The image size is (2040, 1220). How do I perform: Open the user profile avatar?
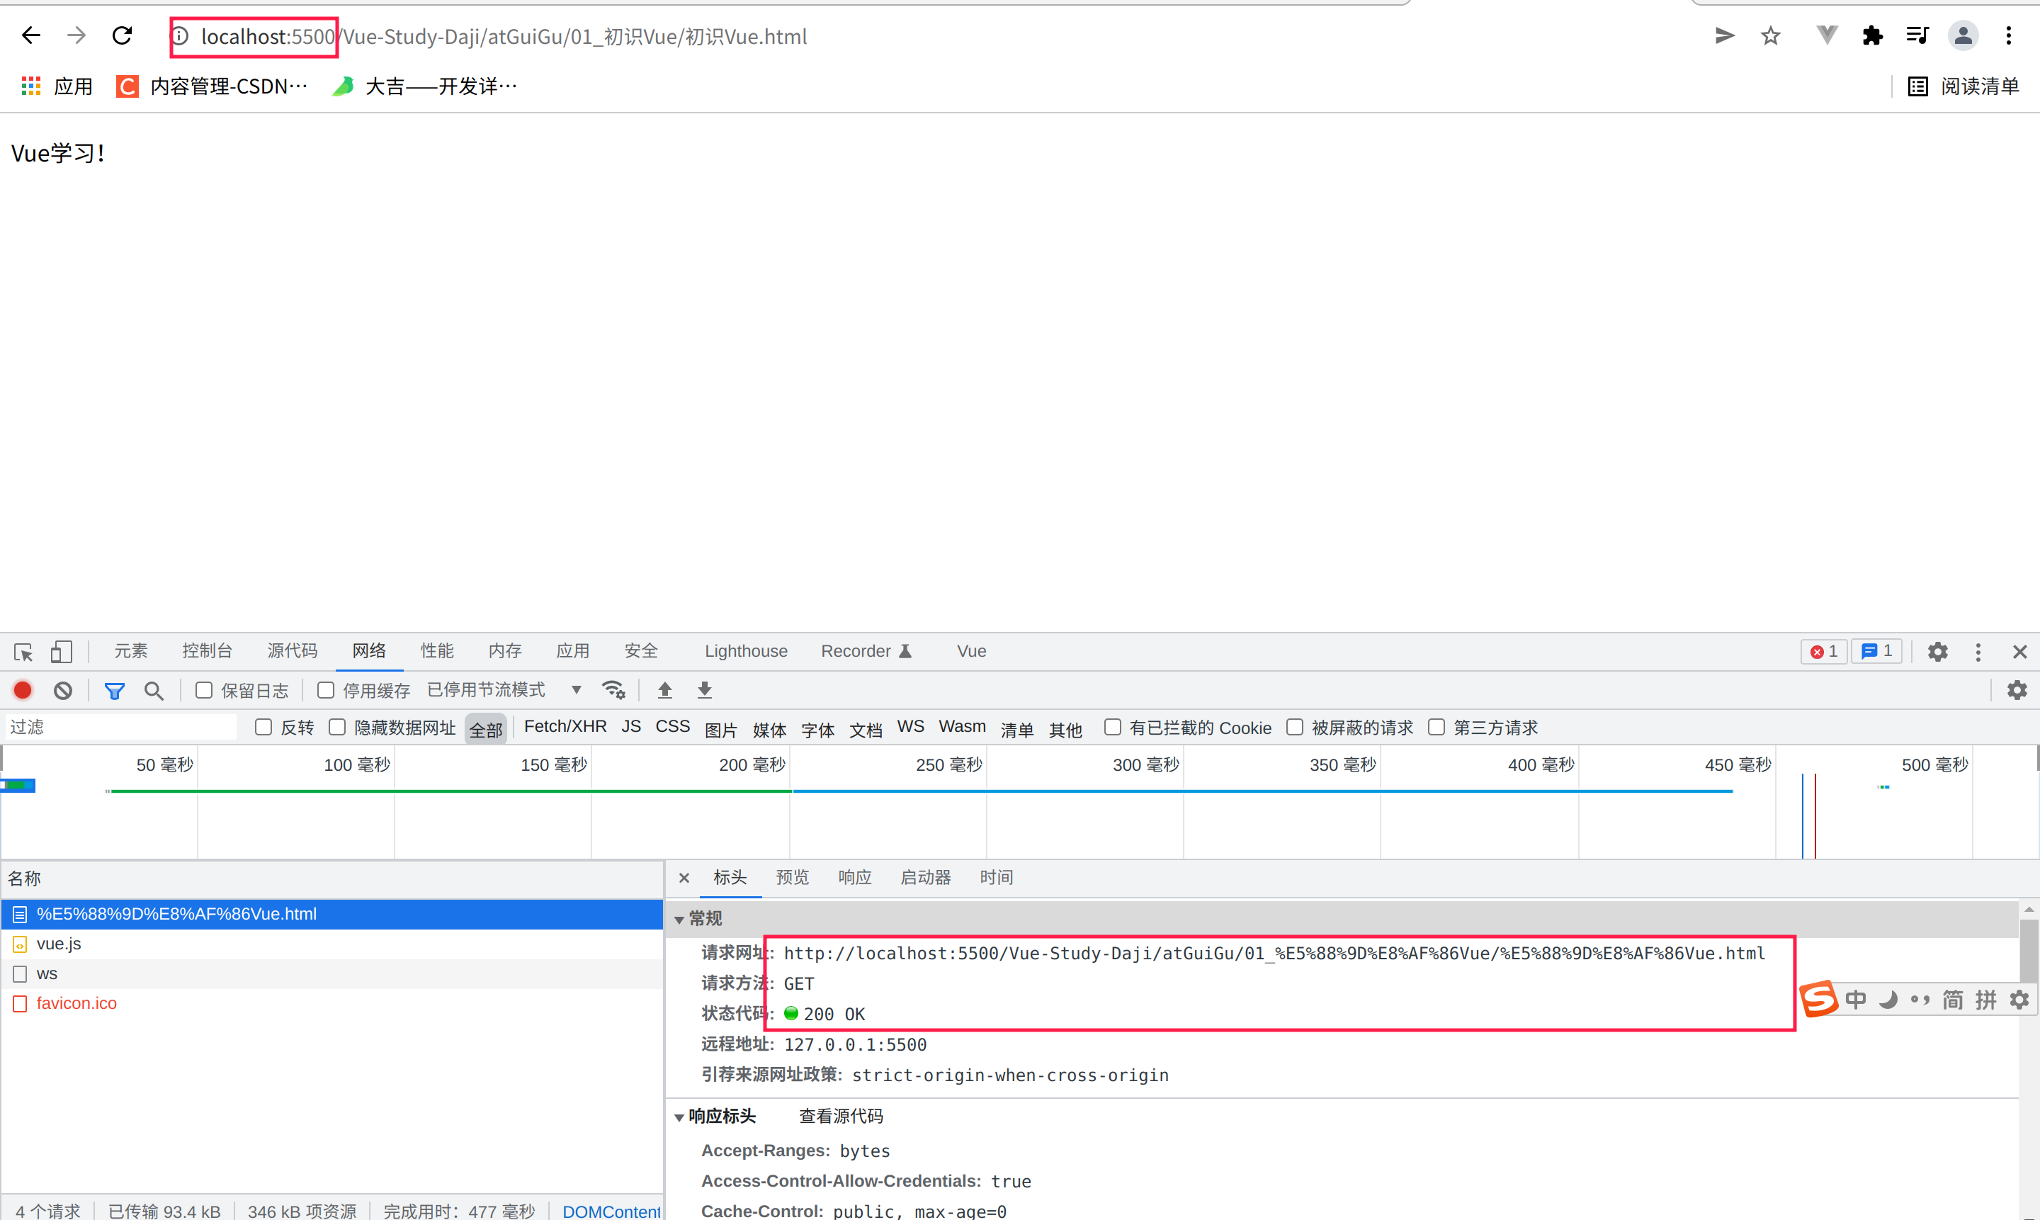(x=1963, y=35)
